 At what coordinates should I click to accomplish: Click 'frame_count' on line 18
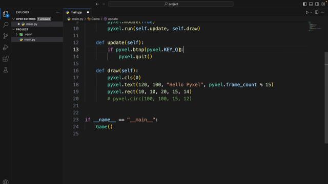(241, 84)
